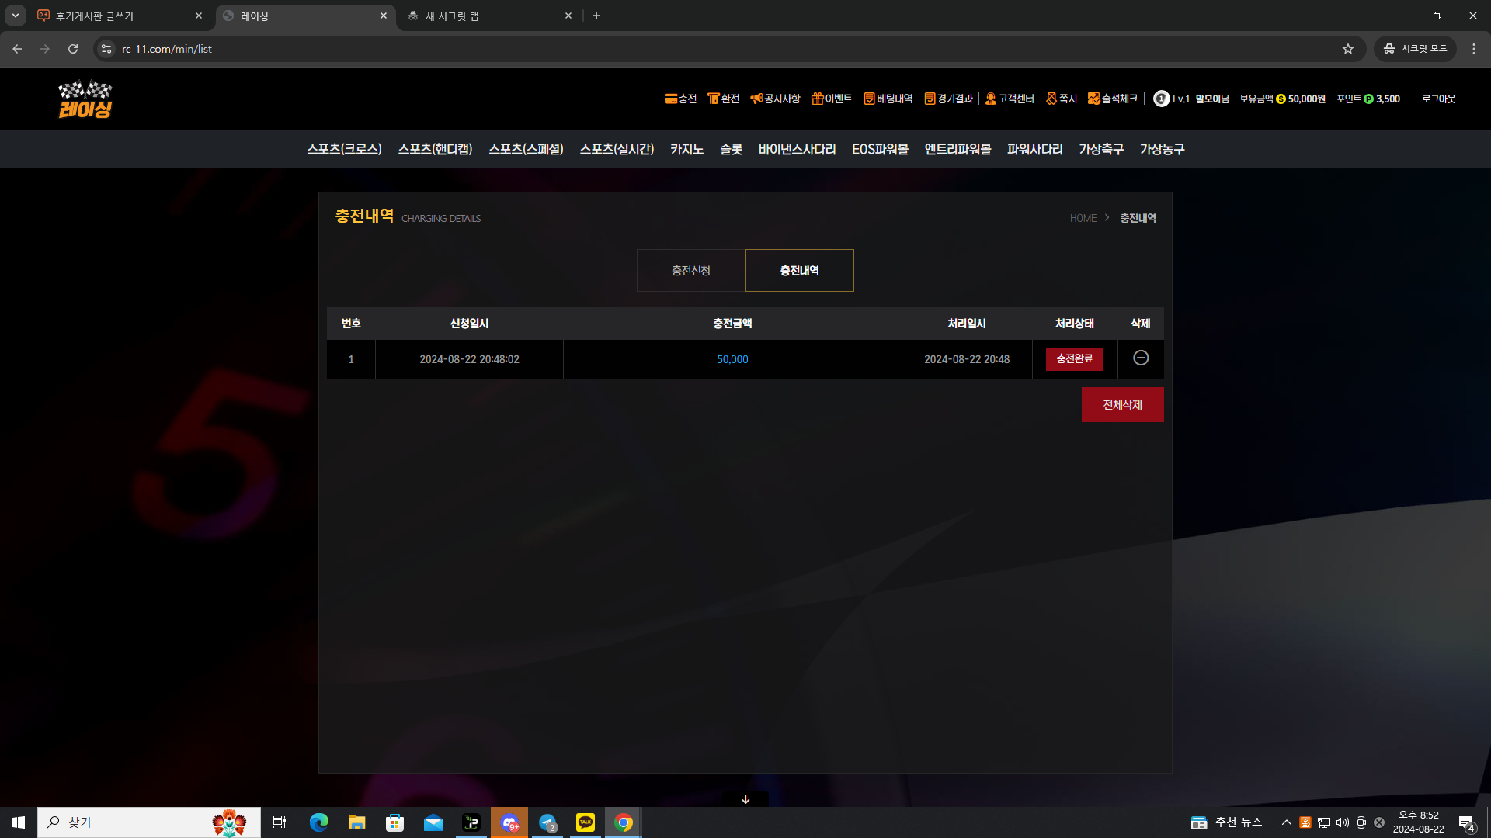Open 카지노 menu

686,149
